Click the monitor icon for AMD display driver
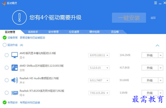This screenshot has width=166, height=108. pyautogui.click(x=14, y=55)
